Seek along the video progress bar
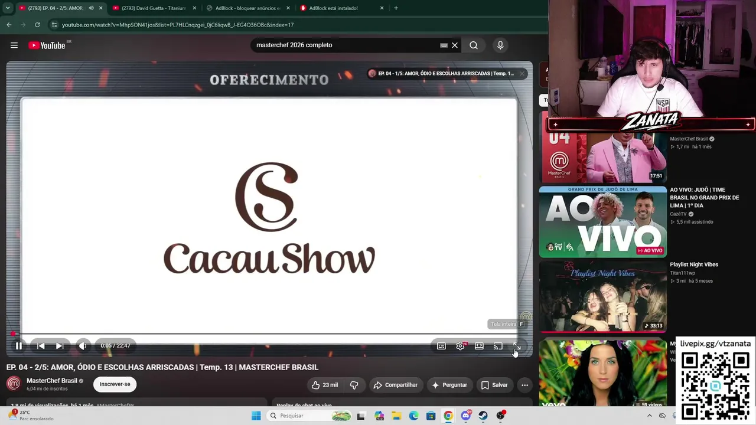Viewport: 756px width, 425px height. [x=269, y=334]
